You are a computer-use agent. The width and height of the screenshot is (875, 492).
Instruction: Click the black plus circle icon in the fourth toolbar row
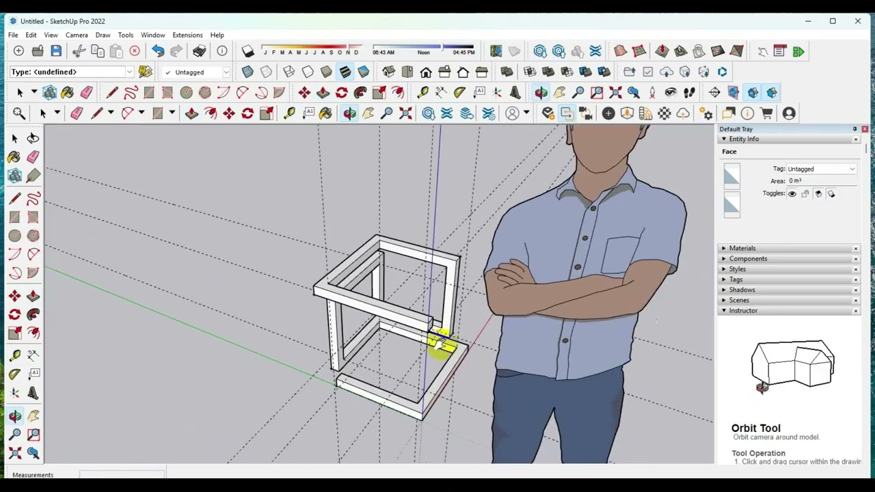point(608,113)
